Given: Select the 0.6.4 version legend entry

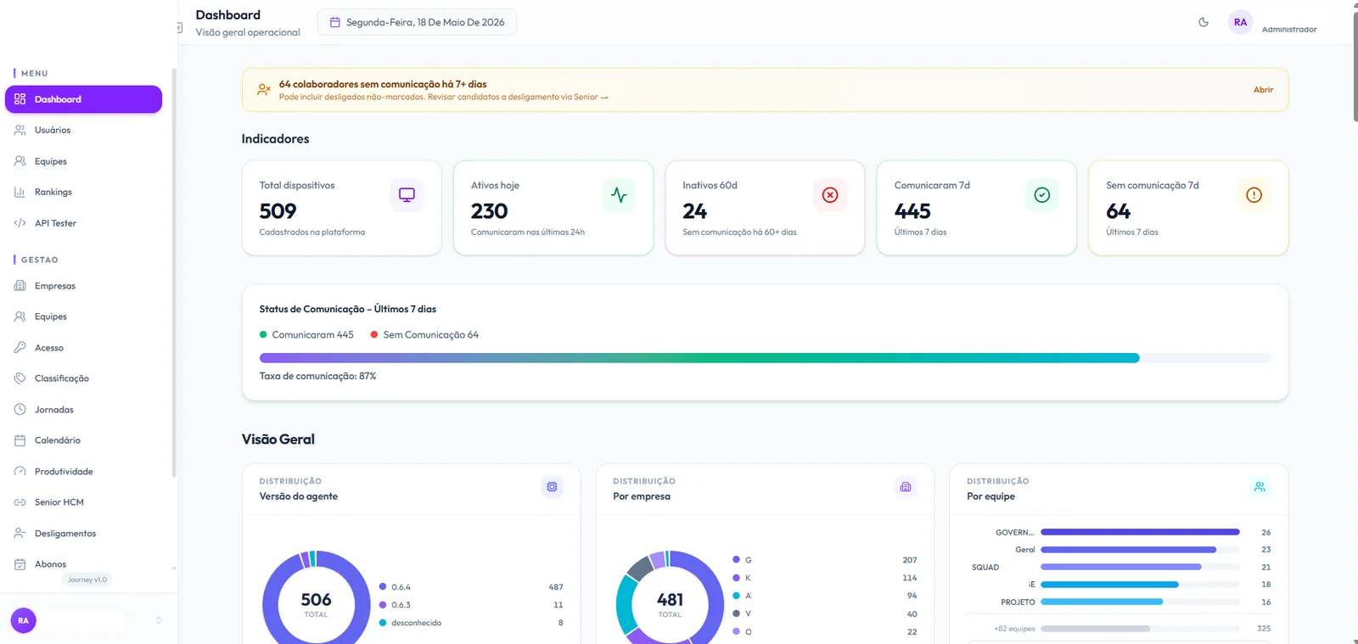Looking at the screenshot, I should pyautogui.click(x=471, y=587).
